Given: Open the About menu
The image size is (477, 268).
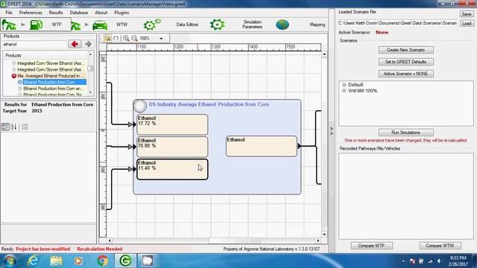Looking at the screenshot, I should pyautogui.click(x=101, y=13).
